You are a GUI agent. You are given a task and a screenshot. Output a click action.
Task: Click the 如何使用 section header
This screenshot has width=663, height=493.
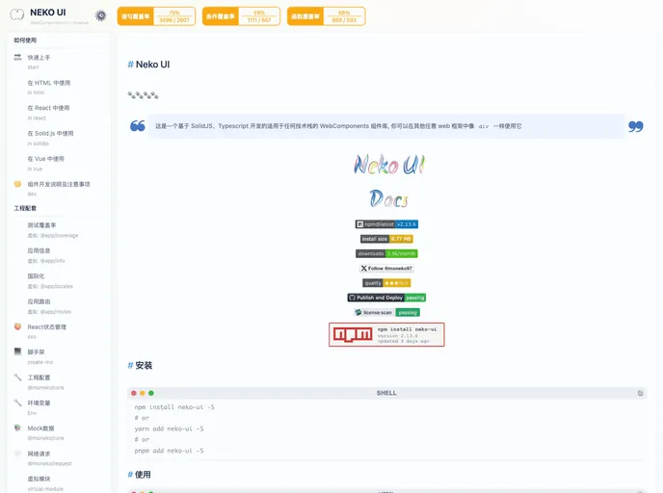point(25,40)
